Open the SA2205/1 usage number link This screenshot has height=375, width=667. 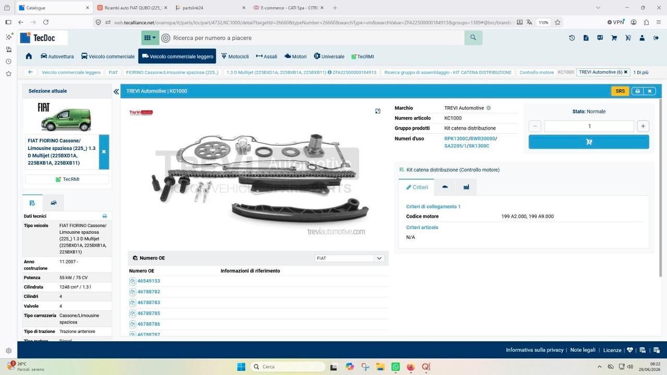[455, 146]
